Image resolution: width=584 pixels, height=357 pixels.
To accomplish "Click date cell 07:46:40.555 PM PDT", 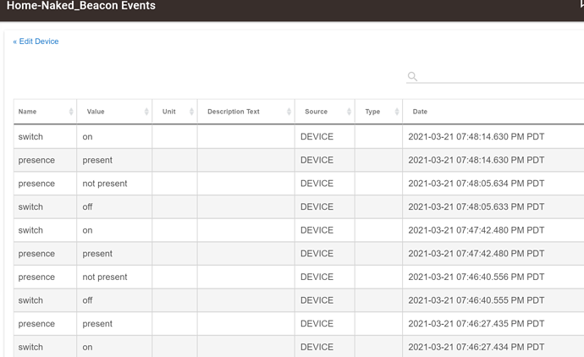I will 476,300.
